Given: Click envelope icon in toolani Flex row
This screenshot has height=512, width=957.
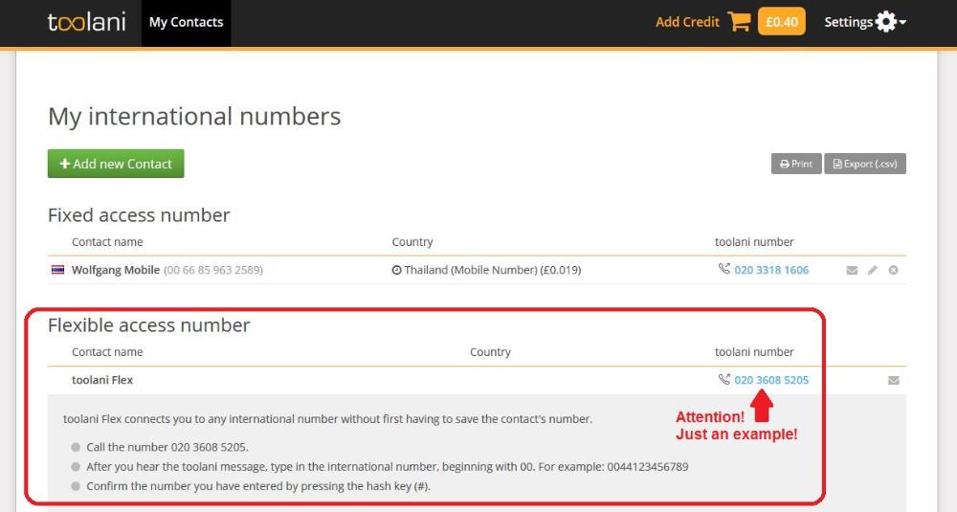Looking at the screenshot, I should (x=894, y=380).
